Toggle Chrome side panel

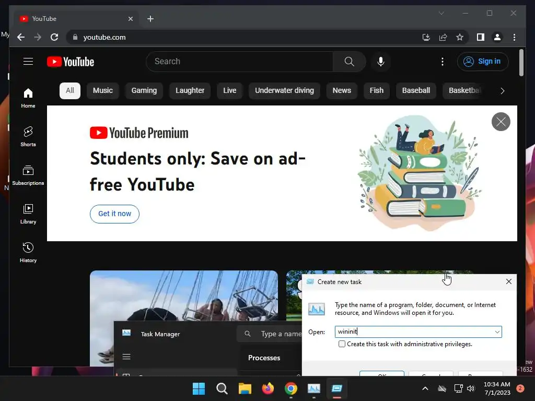pos(481,37)
